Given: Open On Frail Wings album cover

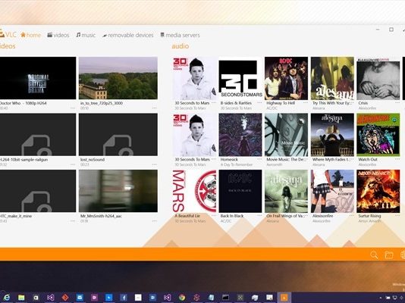Looking at the screenshot, I should (x=286, y=192).
